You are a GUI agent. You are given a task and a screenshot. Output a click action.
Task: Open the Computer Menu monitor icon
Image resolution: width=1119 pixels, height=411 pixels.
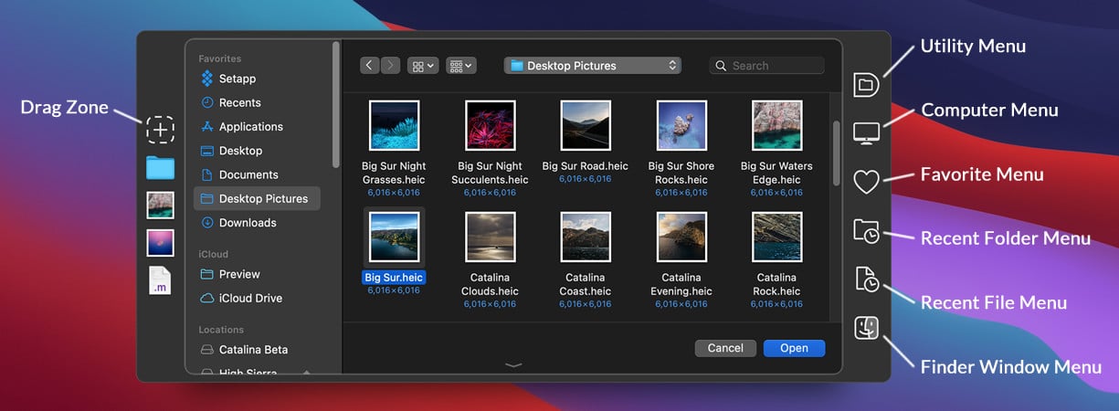[865, 133]
